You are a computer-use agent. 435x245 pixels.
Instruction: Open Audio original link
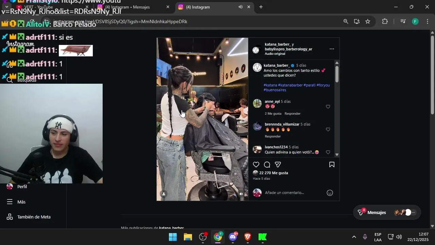(275, 54)
